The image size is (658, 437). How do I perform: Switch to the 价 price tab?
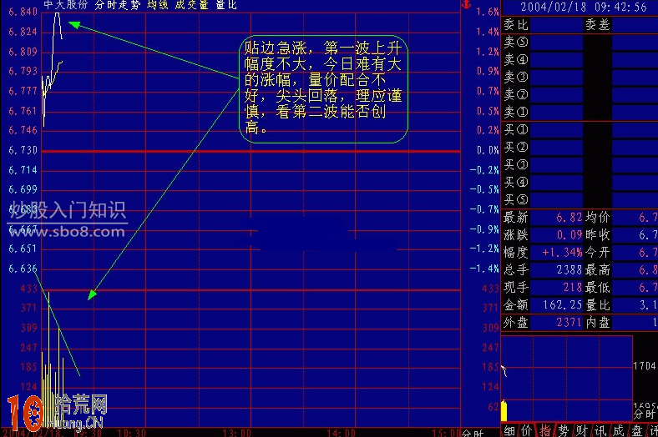[527, 431]
